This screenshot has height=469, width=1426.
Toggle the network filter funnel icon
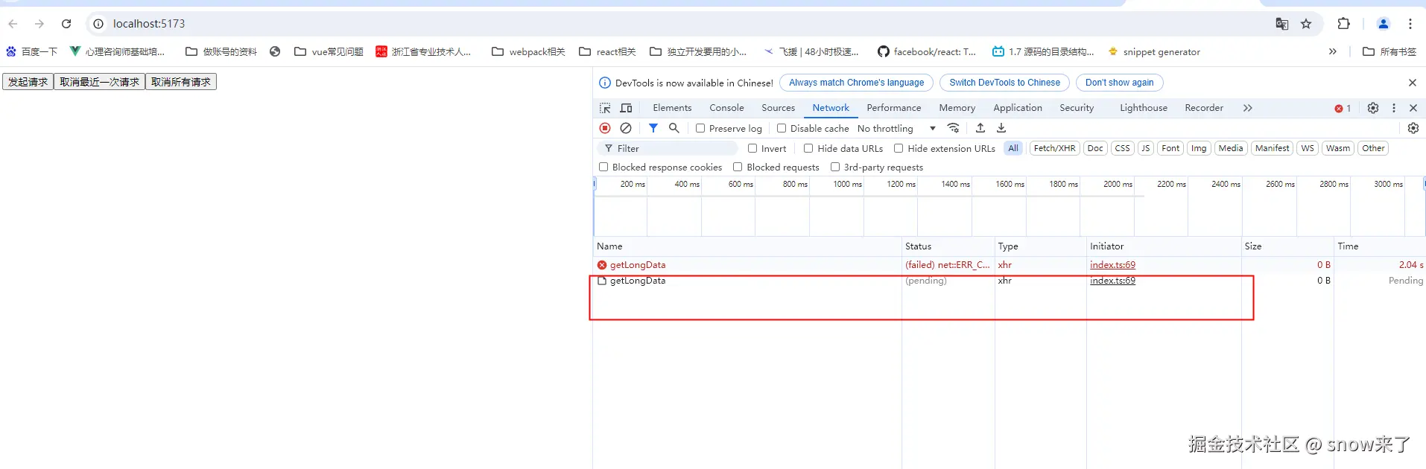[x=653, y=128]
